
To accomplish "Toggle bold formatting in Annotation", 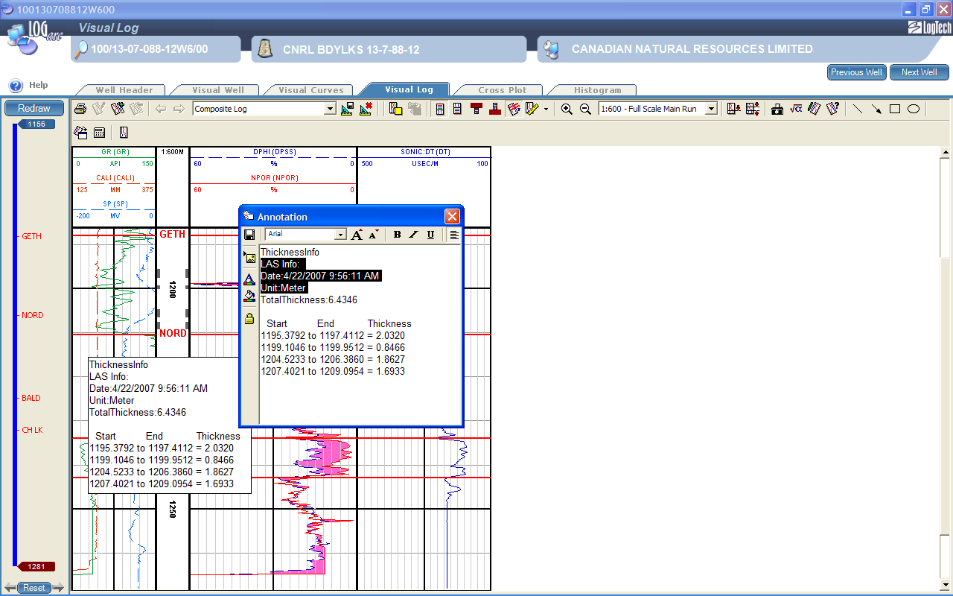I will (x=397, y=235).
